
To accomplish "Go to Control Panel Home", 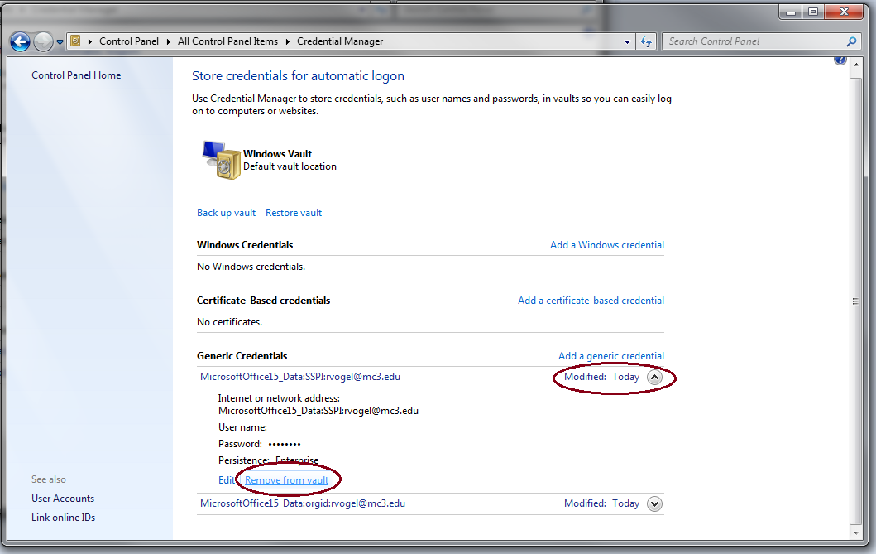I will point(76,75).
